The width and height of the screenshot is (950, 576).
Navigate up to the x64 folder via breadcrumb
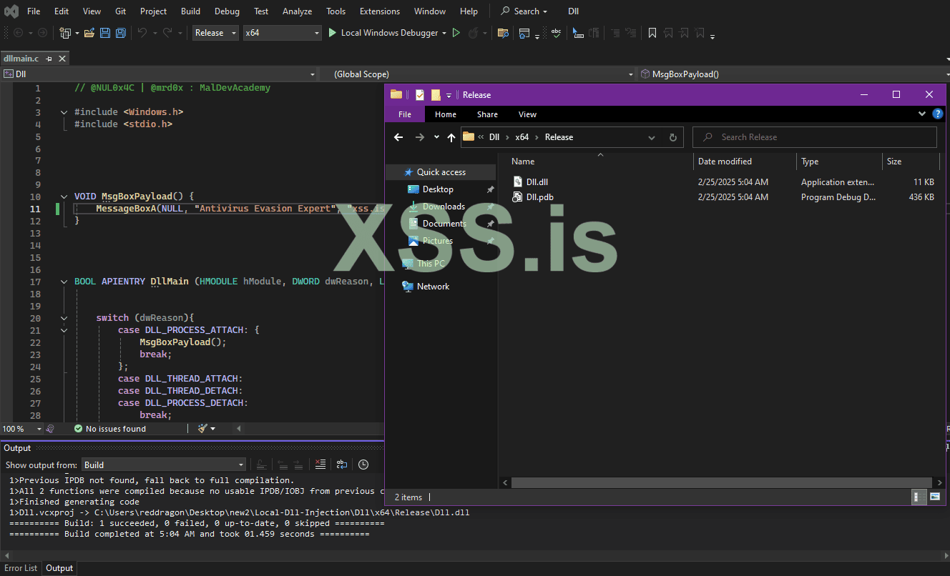pos(521,136)
